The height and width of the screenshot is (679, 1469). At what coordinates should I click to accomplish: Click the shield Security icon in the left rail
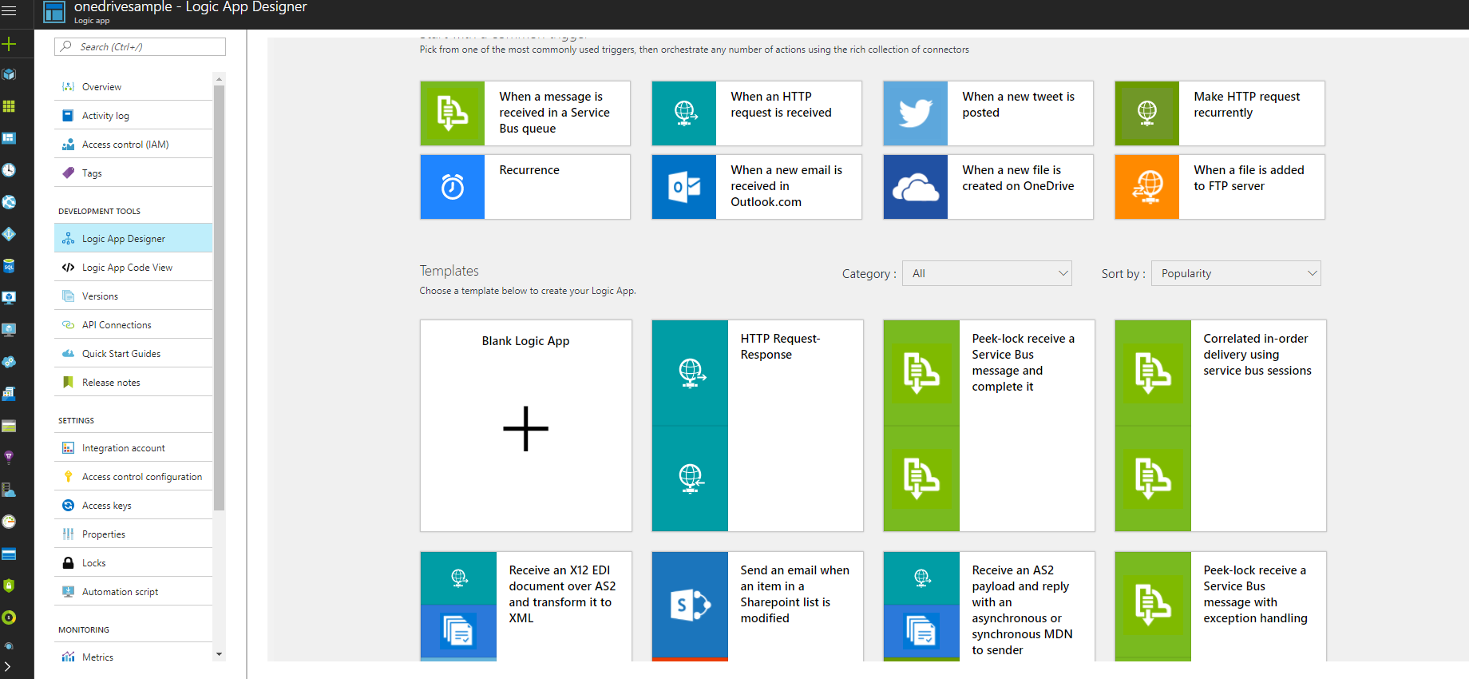9,586
